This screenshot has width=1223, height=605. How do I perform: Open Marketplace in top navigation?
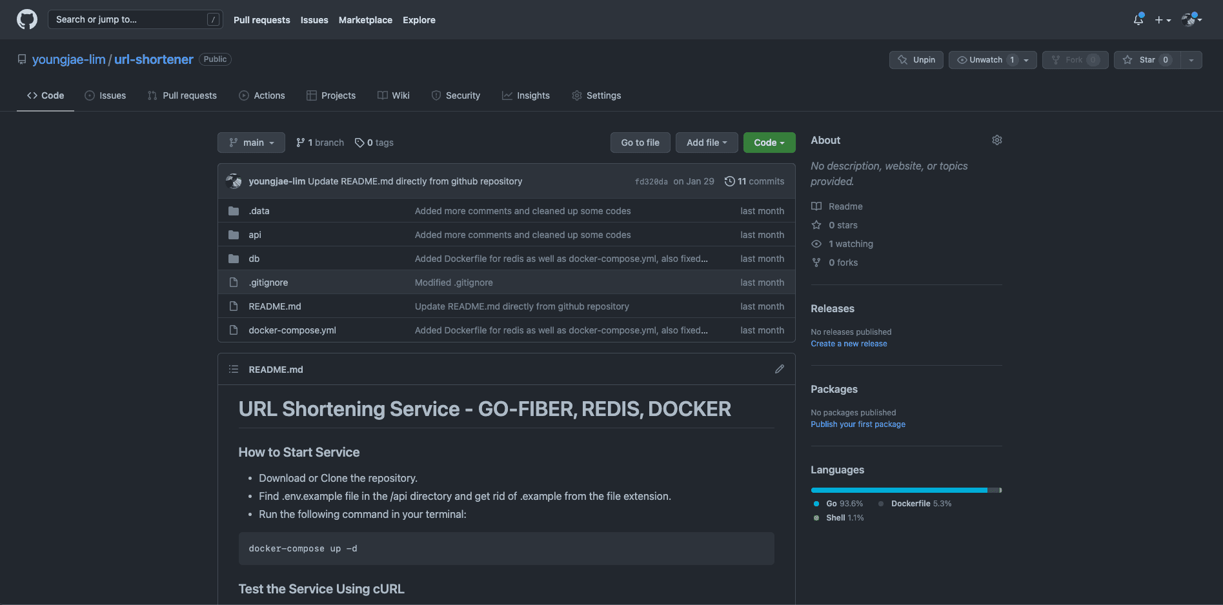(x=365, y=20)
